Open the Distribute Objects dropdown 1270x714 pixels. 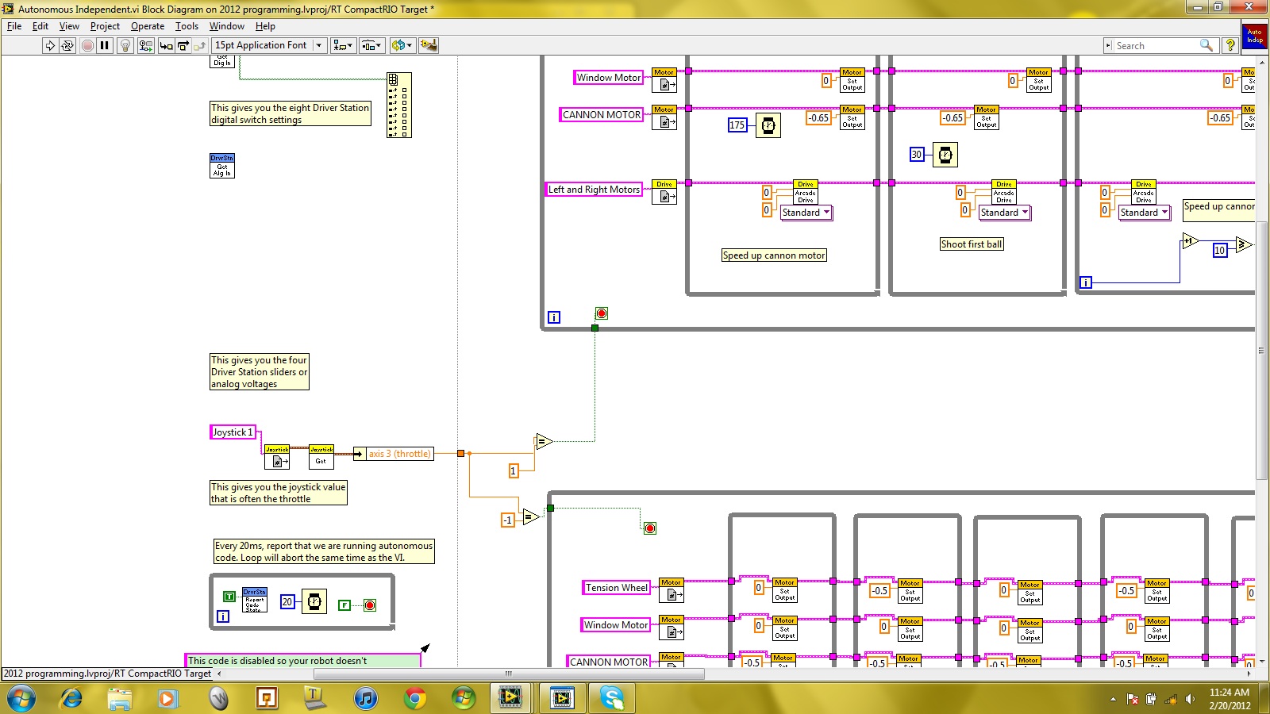372,45
